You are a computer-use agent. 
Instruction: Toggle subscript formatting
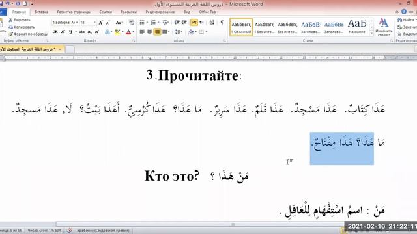90,32
